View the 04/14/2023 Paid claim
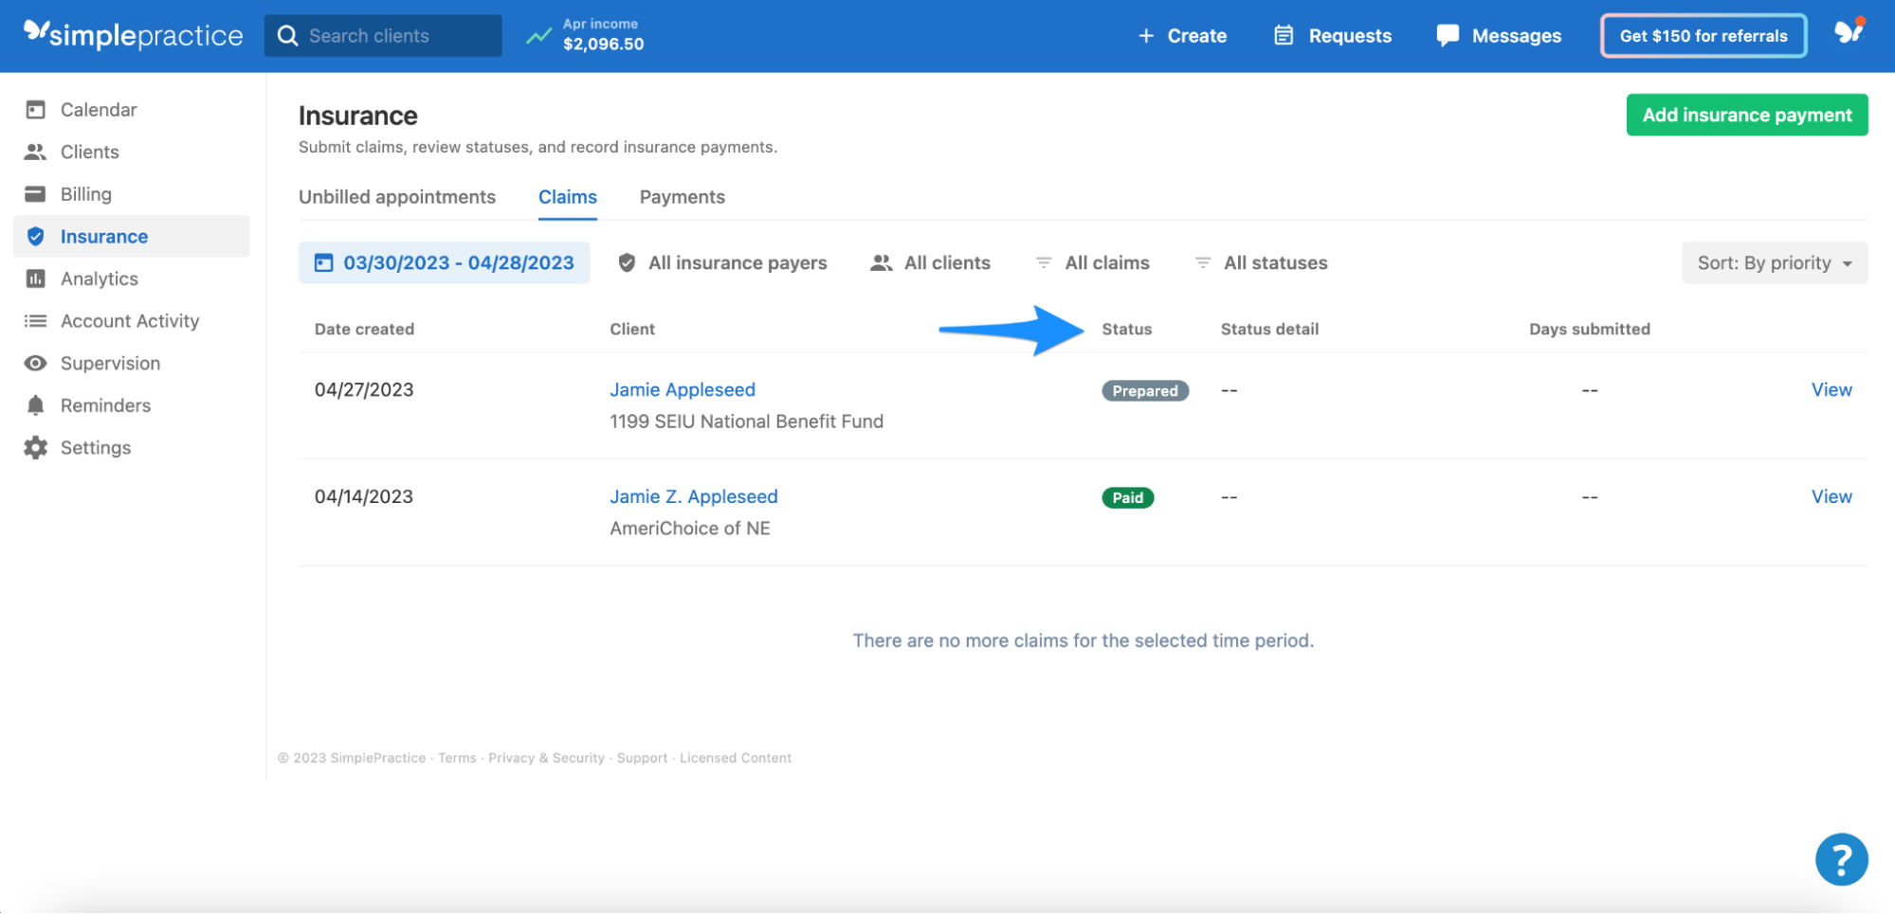1895x914 pixels. (1831, 497)
